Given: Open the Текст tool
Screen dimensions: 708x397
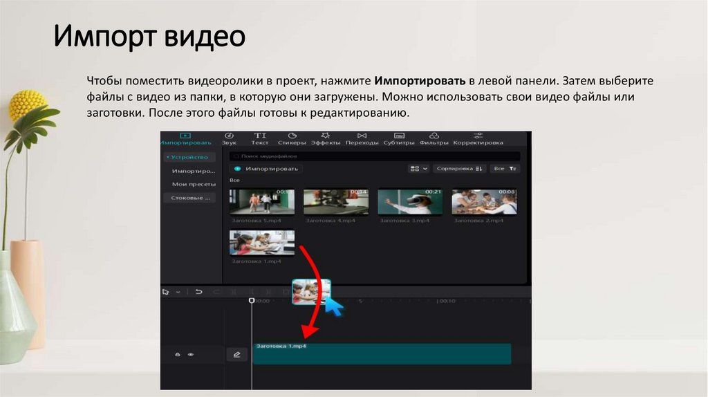Looking at the screenshot, I should pos(260,138).
